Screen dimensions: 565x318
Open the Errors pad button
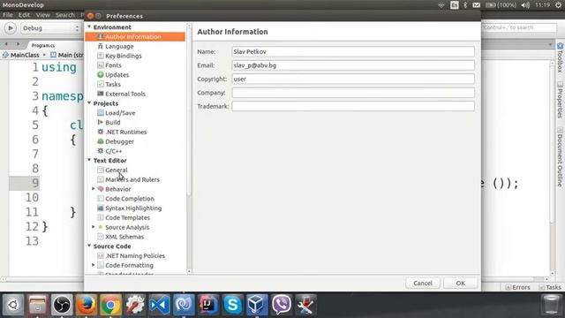[x=518, y=287]
